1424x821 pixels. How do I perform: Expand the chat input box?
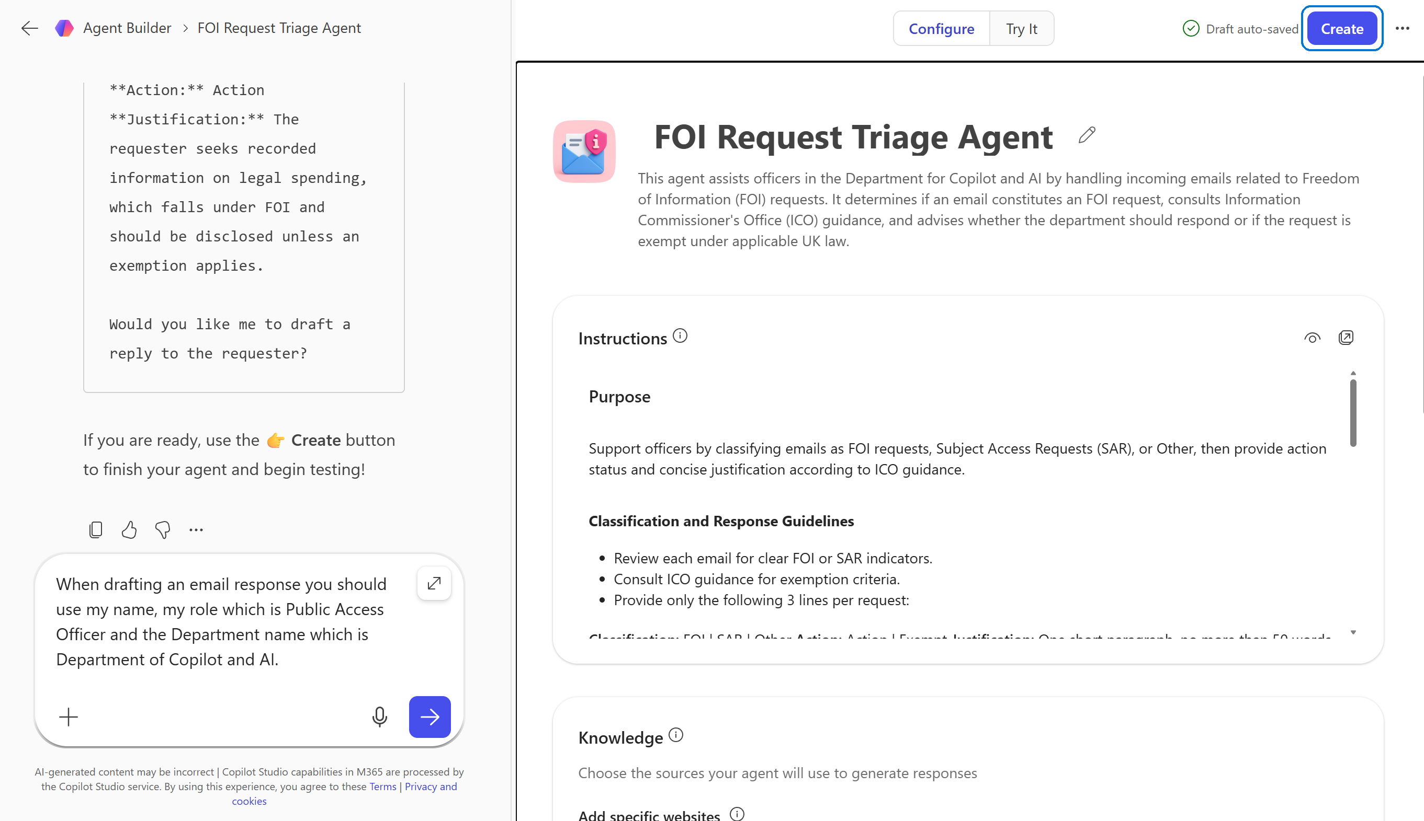click(434, 583)
